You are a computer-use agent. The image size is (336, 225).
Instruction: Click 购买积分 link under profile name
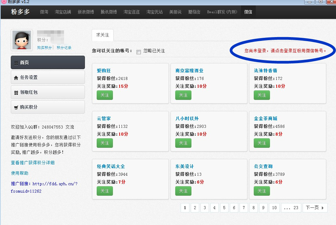click(44, 48)
